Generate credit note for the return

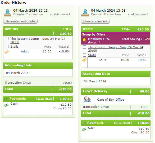20,21
